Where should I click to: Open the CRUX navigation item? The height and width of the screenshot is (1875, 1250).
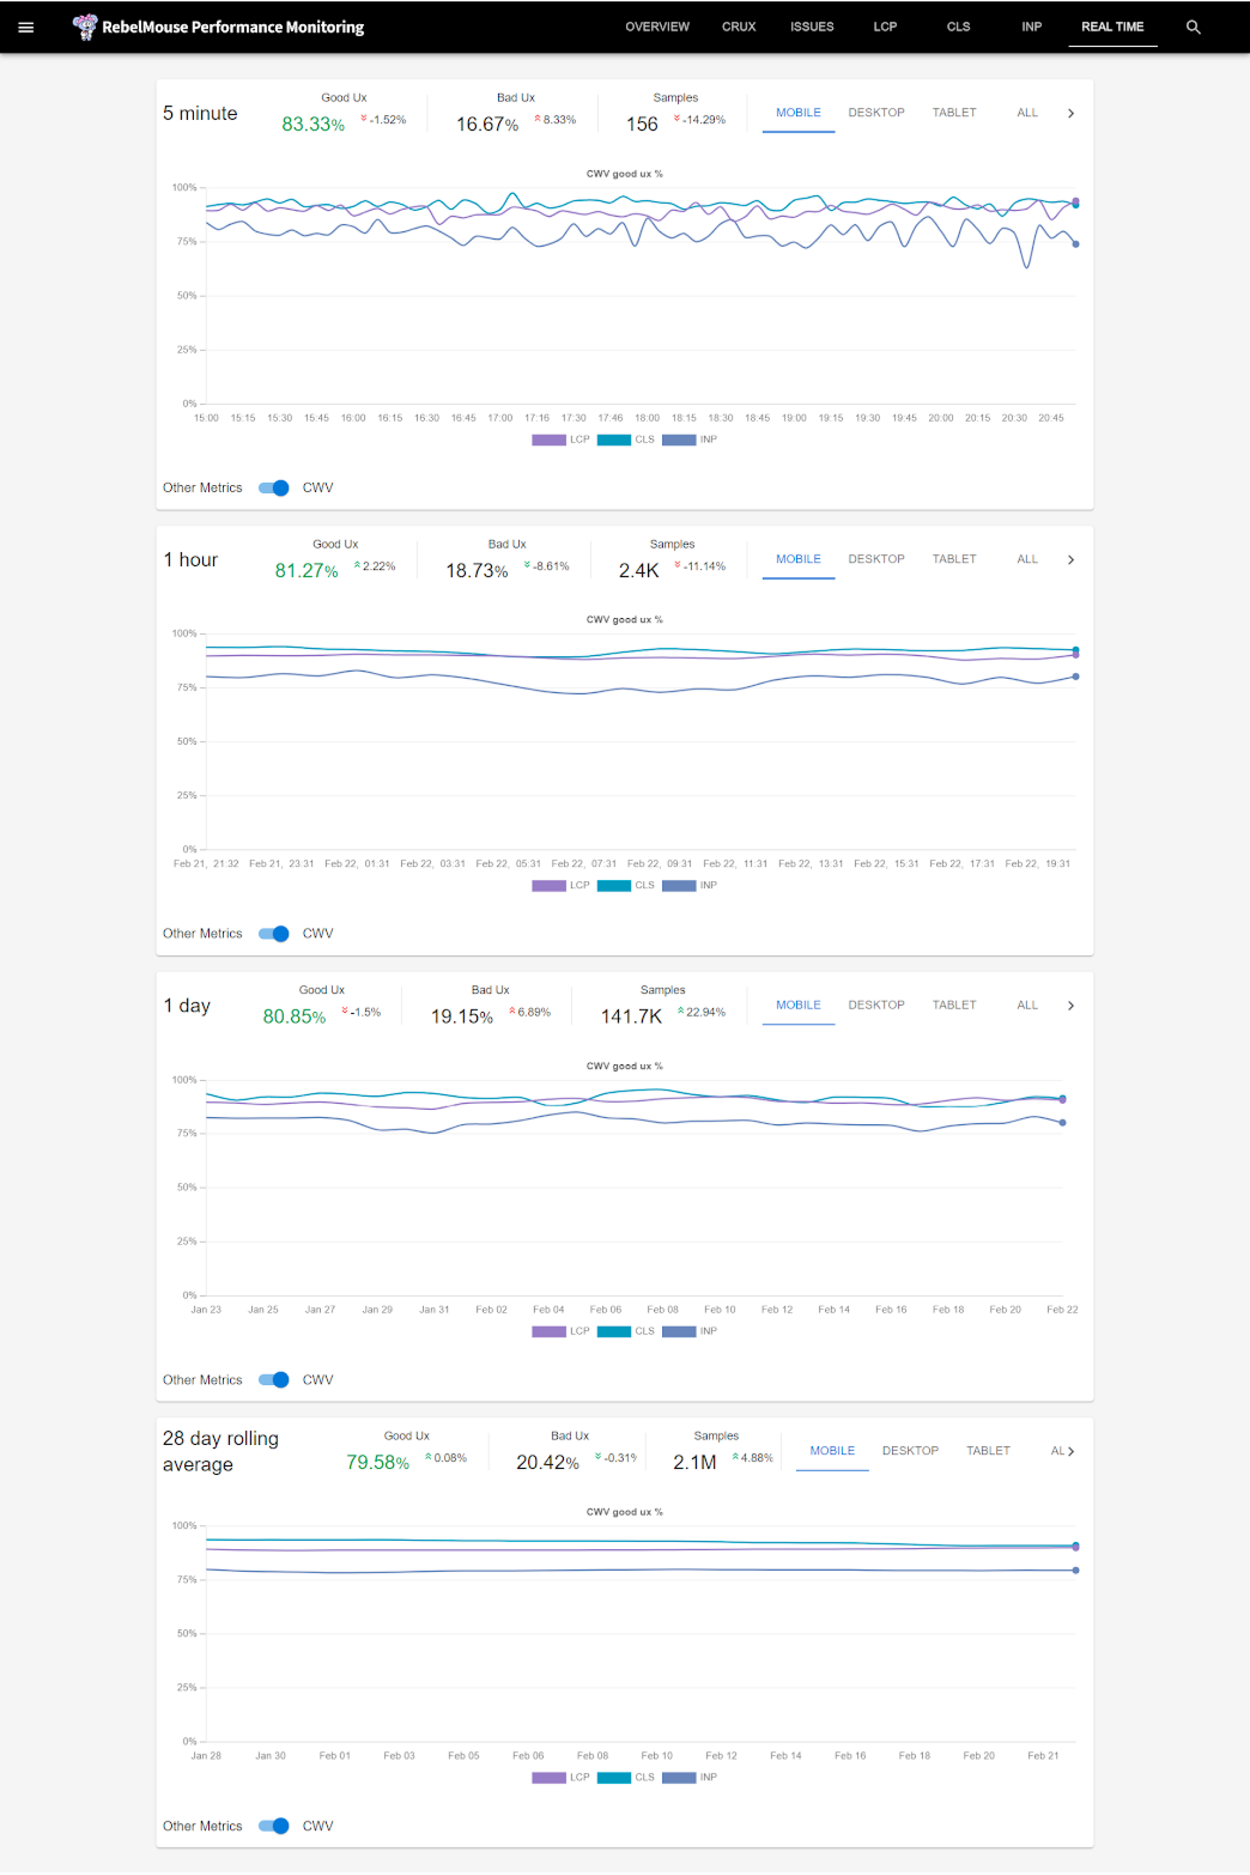pos(738,26)
